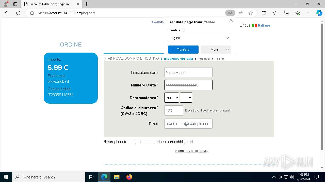This screenshot has height=182, width=325.
Task: Open a new tab
Action: [x=87, y=4]
